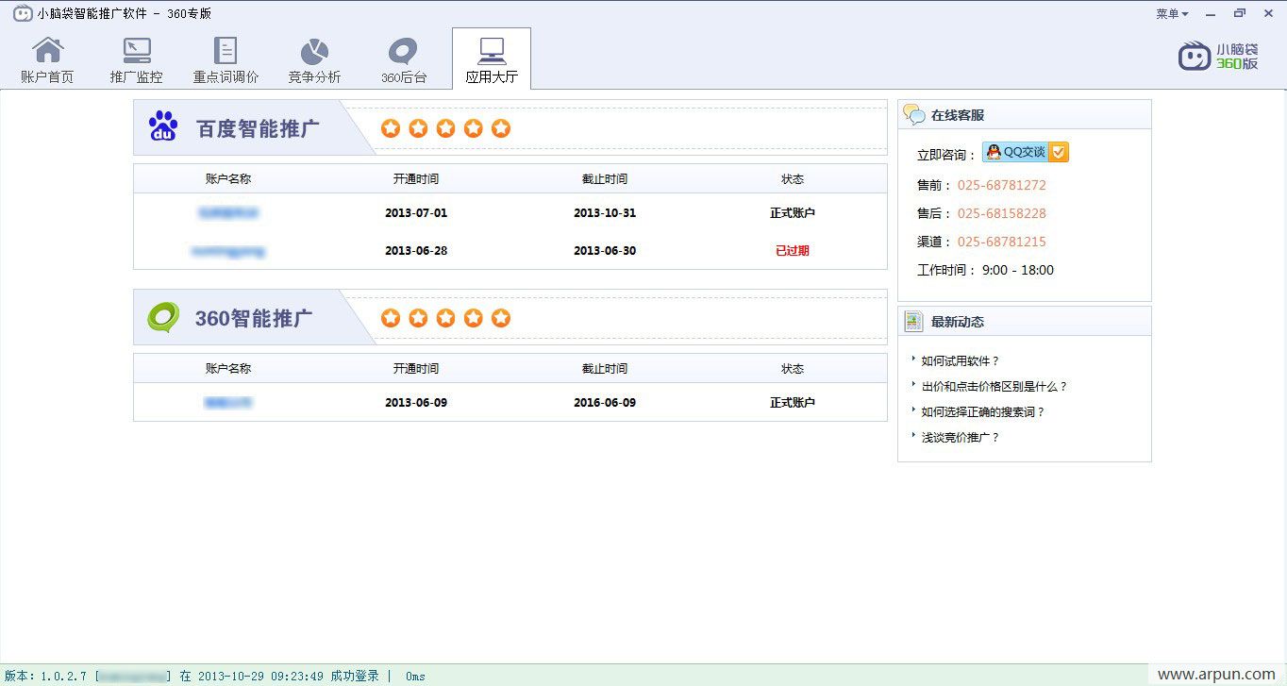This screenshot has height=686, width=1287.
Task: Open the link 浅谈竞价推广？
Action: (960, 437)
